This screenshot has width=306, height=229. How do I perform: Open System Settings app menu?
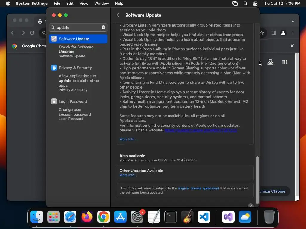click(32, 4)
